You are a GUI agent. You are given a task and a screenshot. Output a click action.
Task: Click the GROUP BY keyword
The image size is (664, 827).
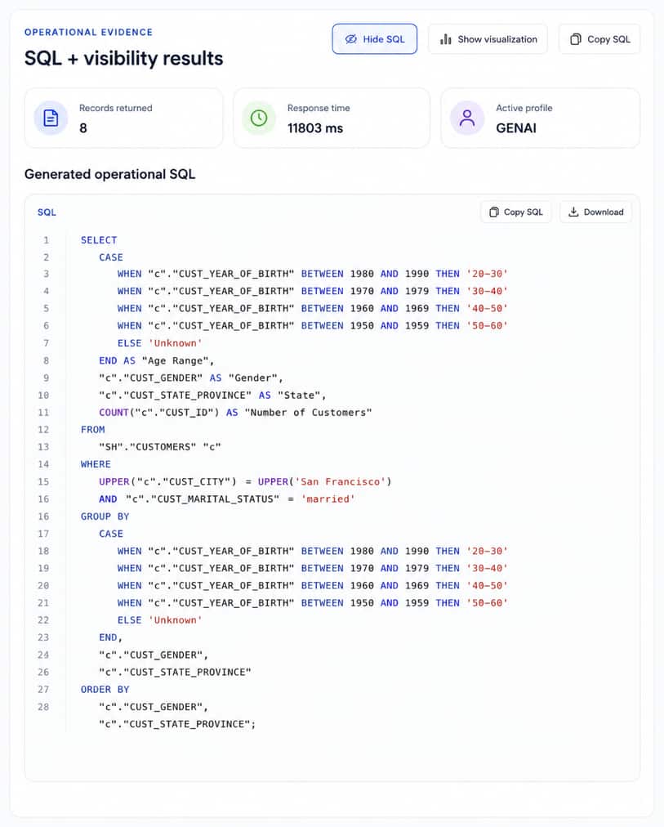tap(105, 516)
